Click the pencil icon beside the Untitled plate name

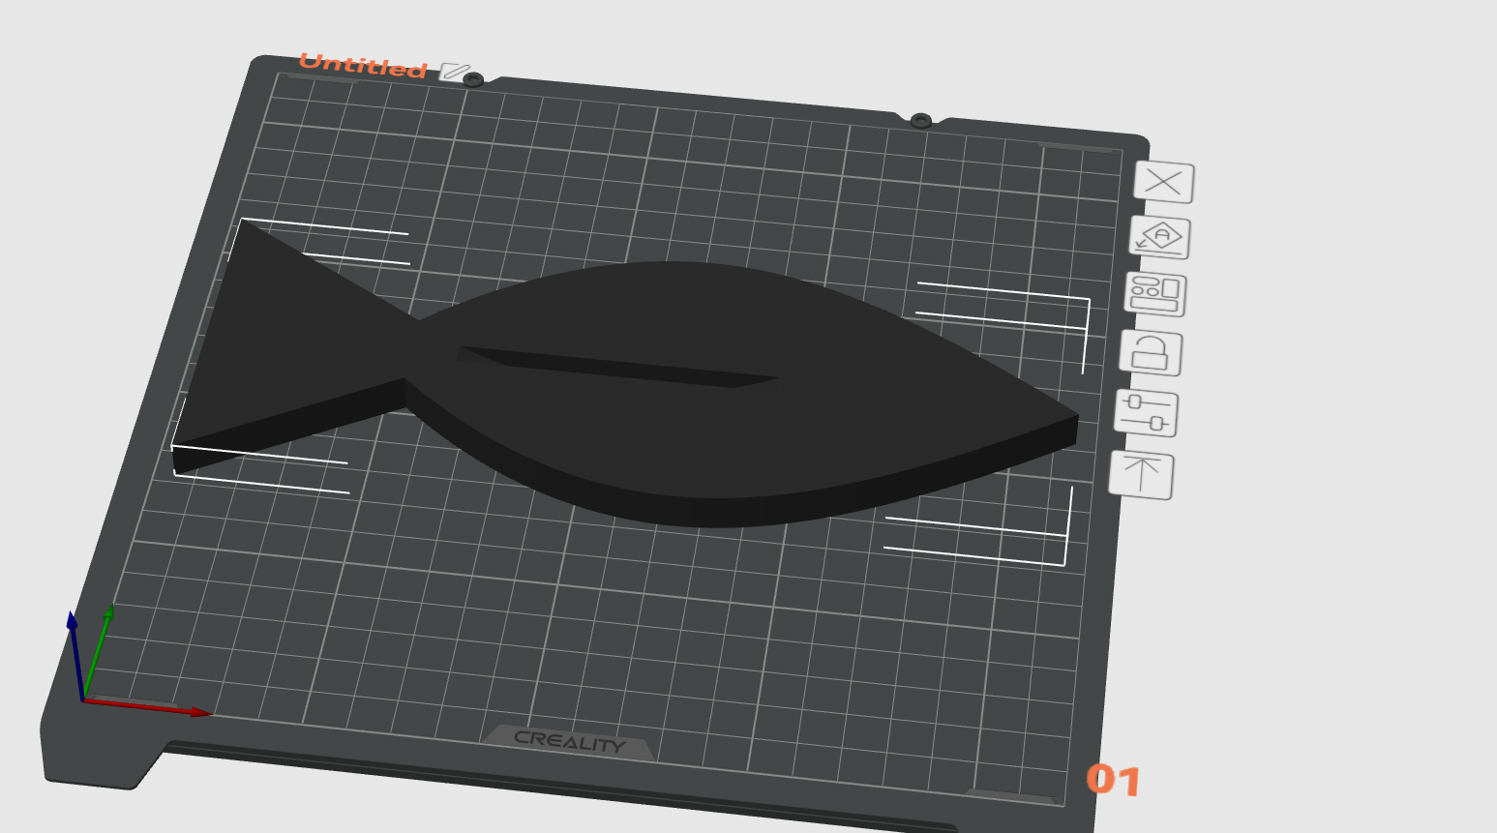(x=453, y=72)
